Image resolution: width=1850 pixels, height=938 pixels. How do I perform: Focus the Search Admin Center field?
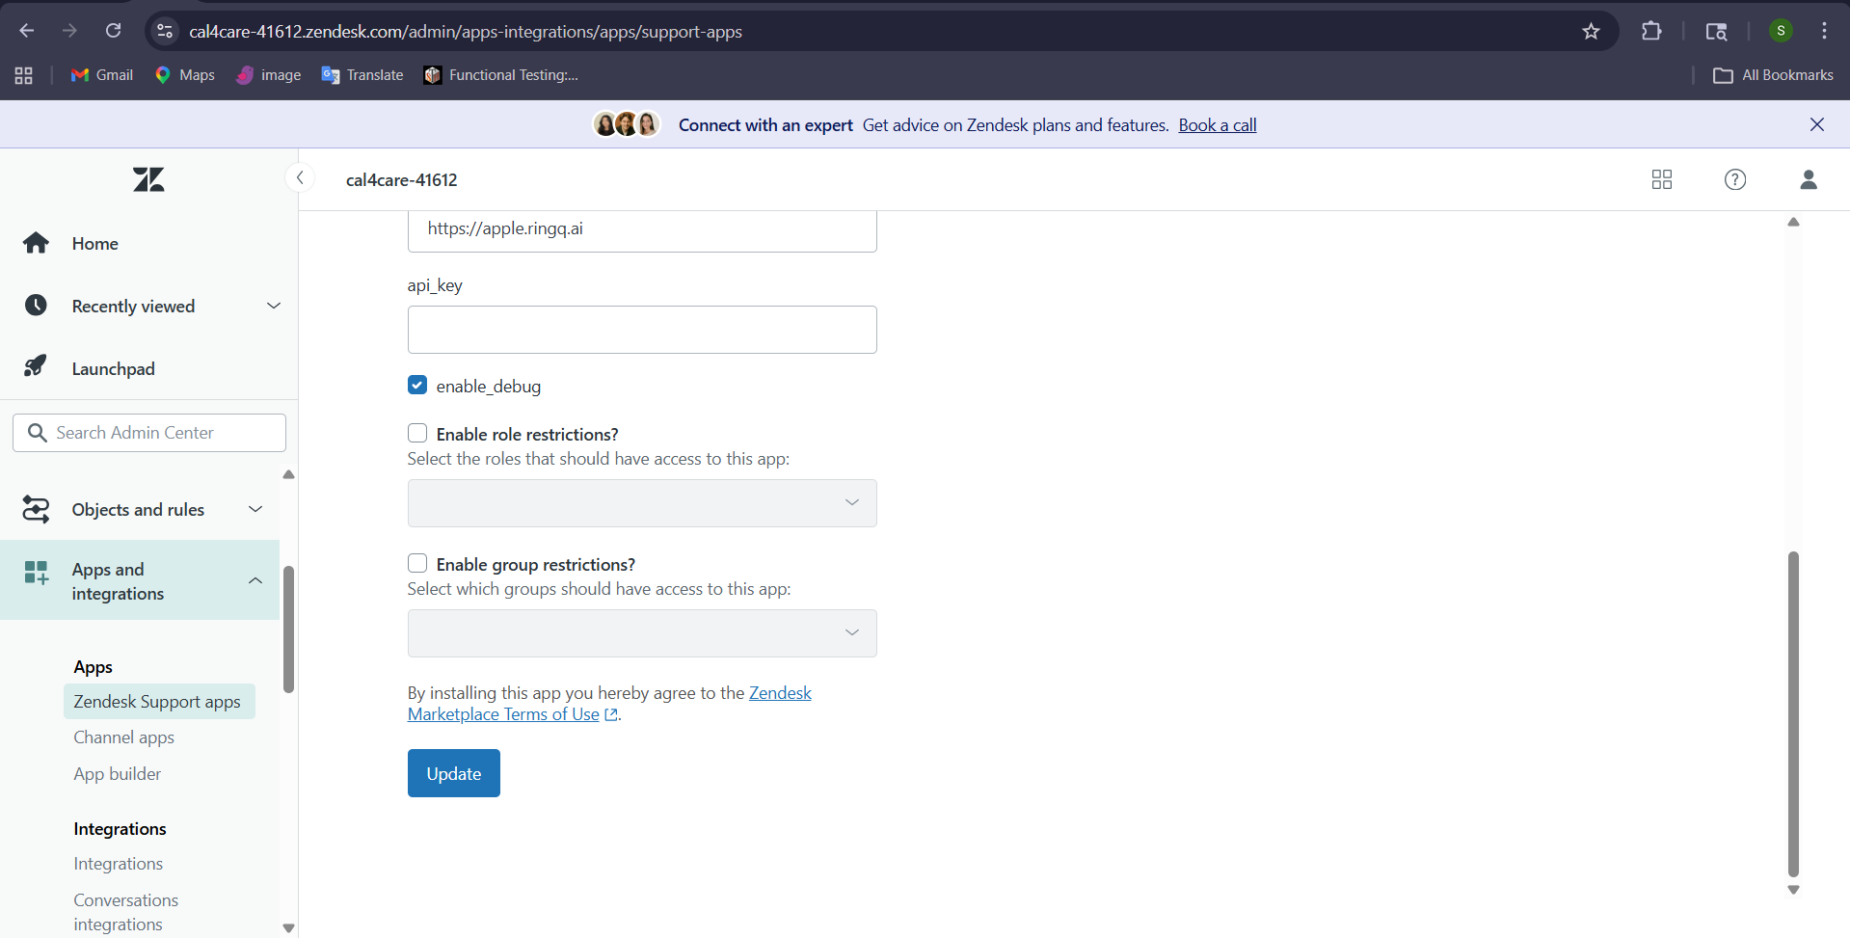[x=149, y=433]
